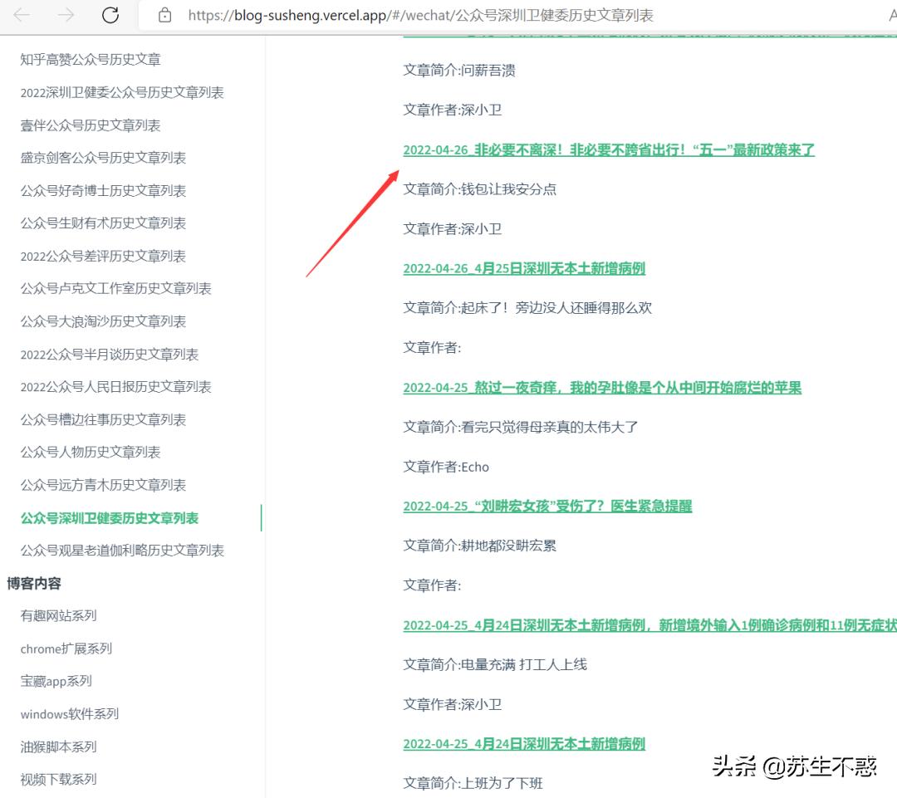Screen dimensions: 897x798
Task: Click the 博客内容 section heading
Action: [34, 584]
